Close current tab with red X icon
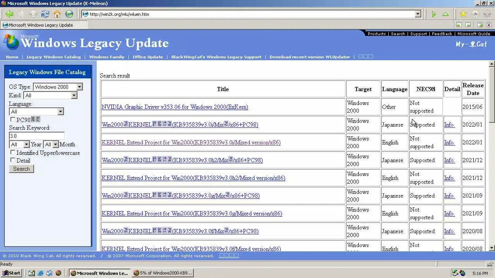 coord(489,25)
